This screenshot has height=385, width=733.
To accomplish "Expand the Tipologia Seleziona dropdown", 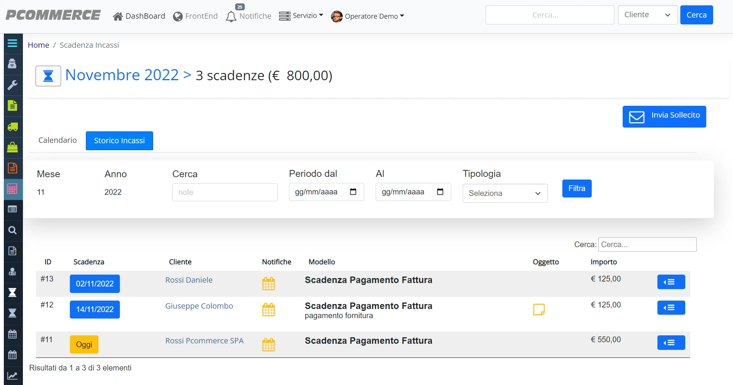I will 505,193.
